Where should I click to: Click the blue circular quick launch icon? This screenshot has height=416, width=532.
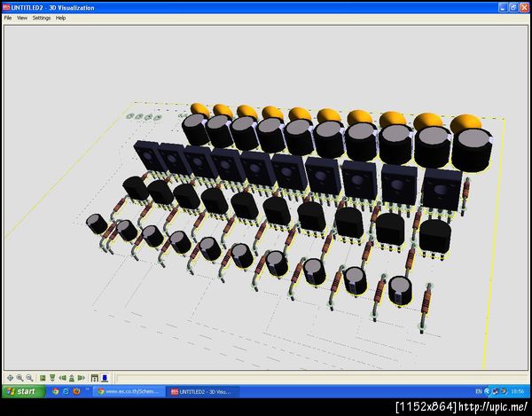click(x=66, y=391)
